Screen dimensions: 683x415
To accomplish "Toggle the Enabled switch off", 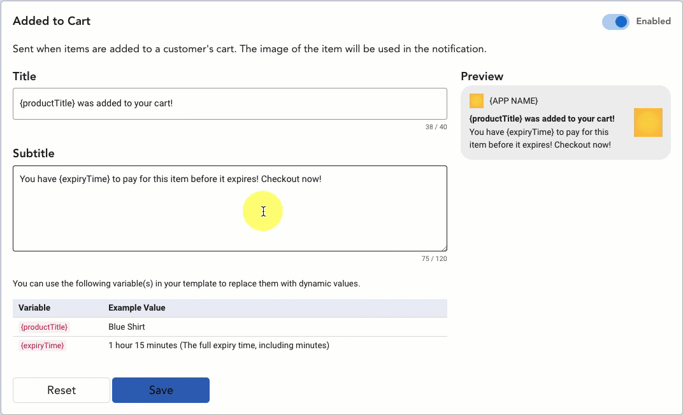I will [x=615, y=22].
